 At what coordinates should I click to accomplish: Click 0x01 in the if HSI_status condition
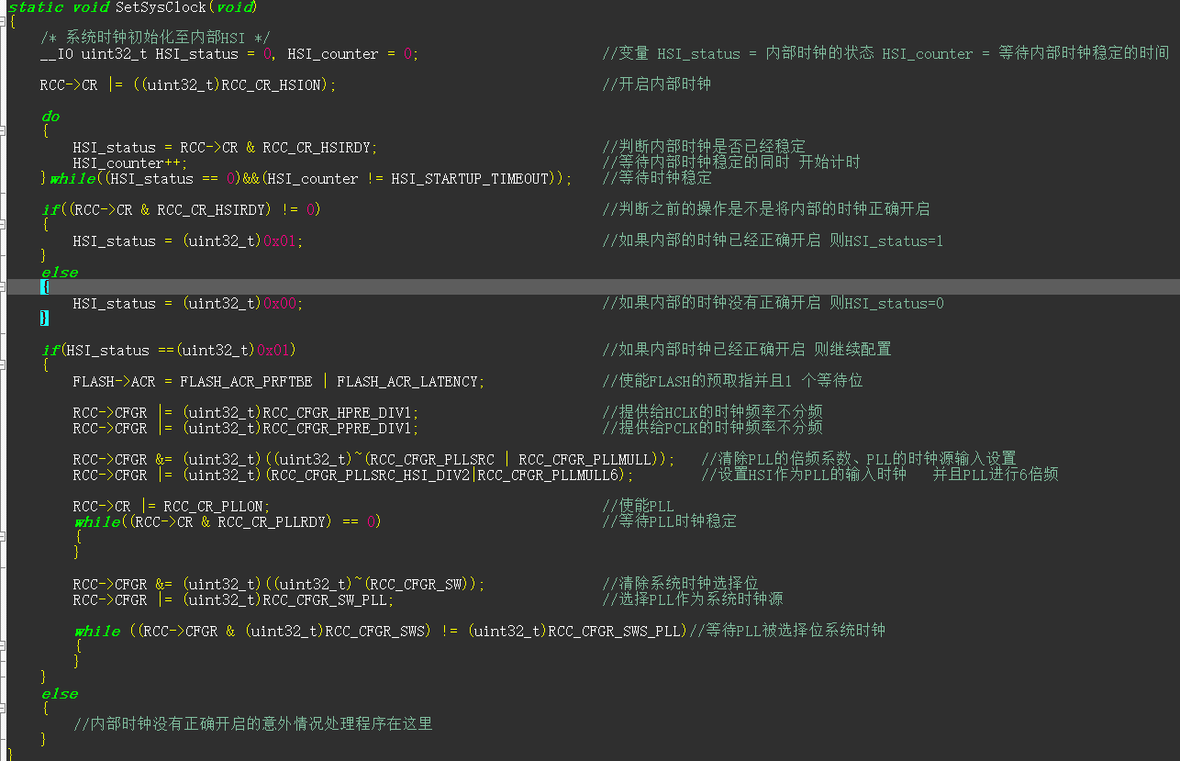point(273,351)
